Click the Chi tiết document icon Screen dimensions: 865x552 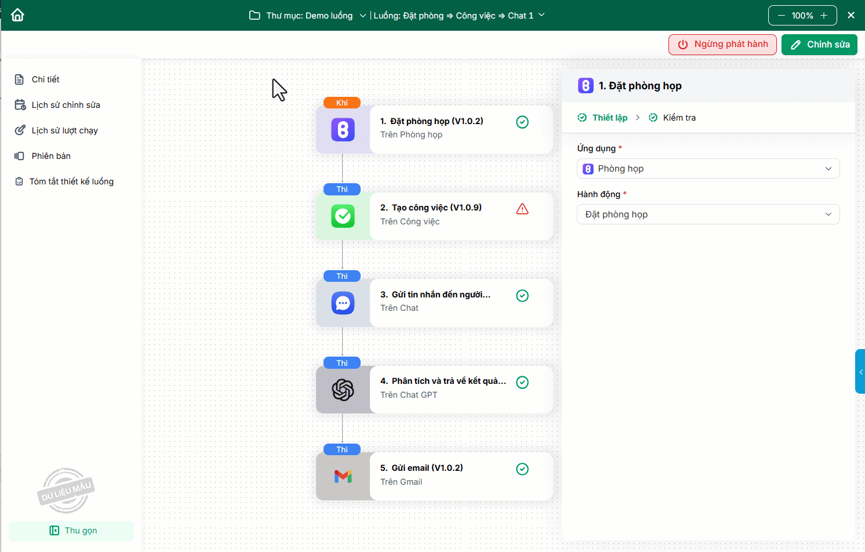point(19,79)
